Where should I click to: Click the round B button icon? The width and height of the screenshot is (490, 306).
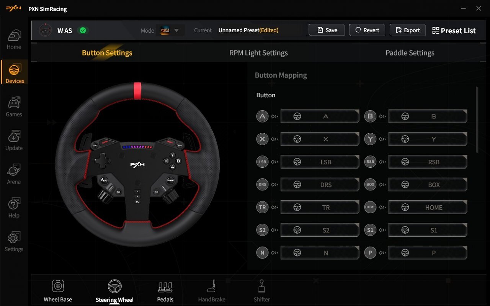370,116
